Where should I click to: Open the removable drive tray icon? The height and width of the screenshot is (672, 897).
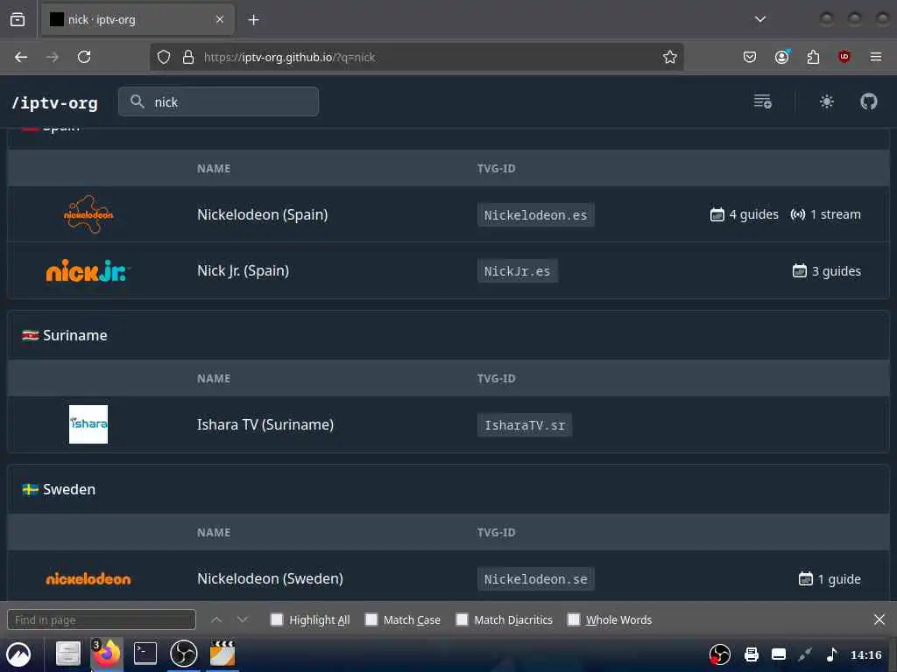[x=779, y=654]
